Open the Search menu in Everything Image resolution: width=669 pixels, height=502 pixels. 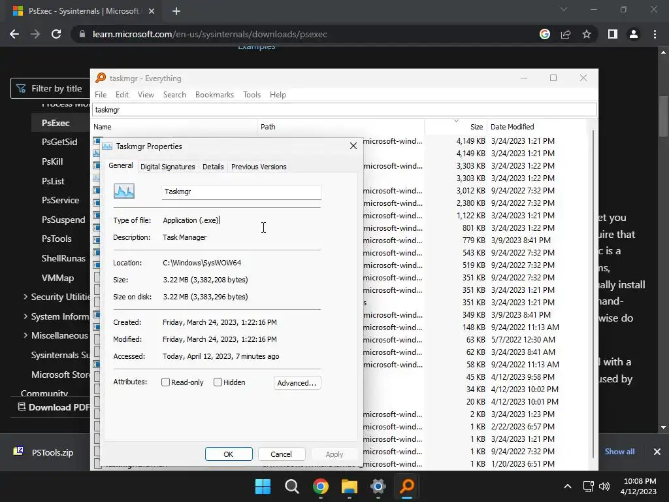[174, 95]
